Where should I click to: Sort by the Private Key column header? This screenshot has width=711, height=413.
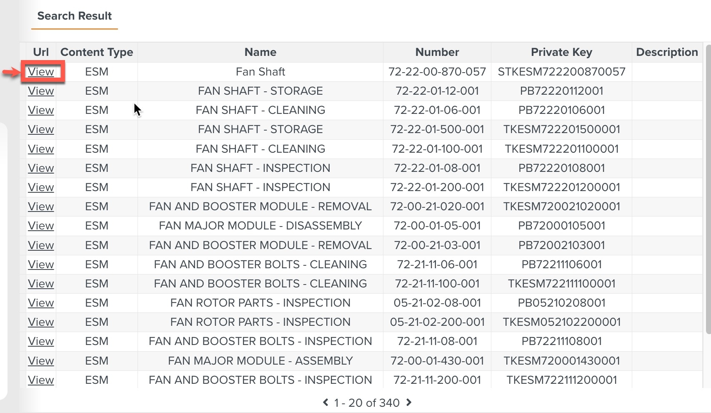click(x=561, y=52)
